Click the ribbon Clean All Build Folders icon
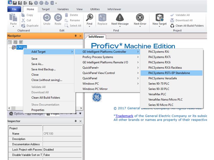Screen dimensions: 214x160 coord(172,26)
